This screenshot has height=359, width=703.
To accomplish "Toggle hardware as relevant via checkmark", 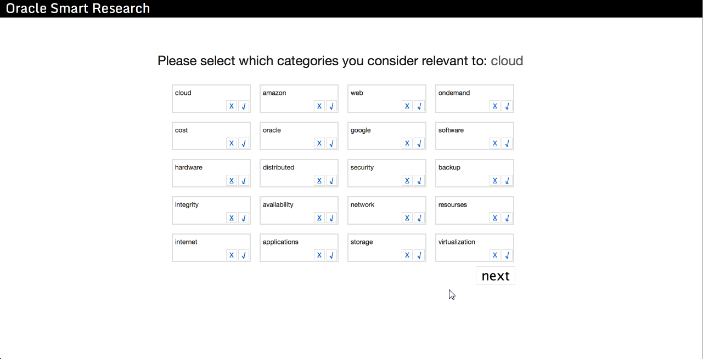I will pyautogui.click(x=244, y=181).
